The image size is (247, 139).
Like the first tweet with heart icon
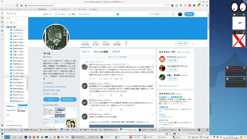point(111,79)
